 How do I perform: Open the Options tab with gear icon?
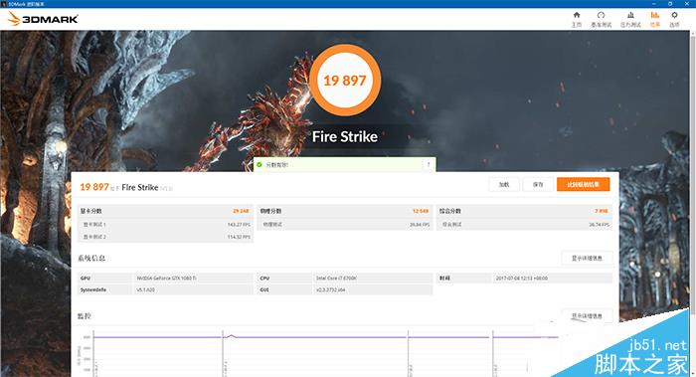click(x=674, y=19)
